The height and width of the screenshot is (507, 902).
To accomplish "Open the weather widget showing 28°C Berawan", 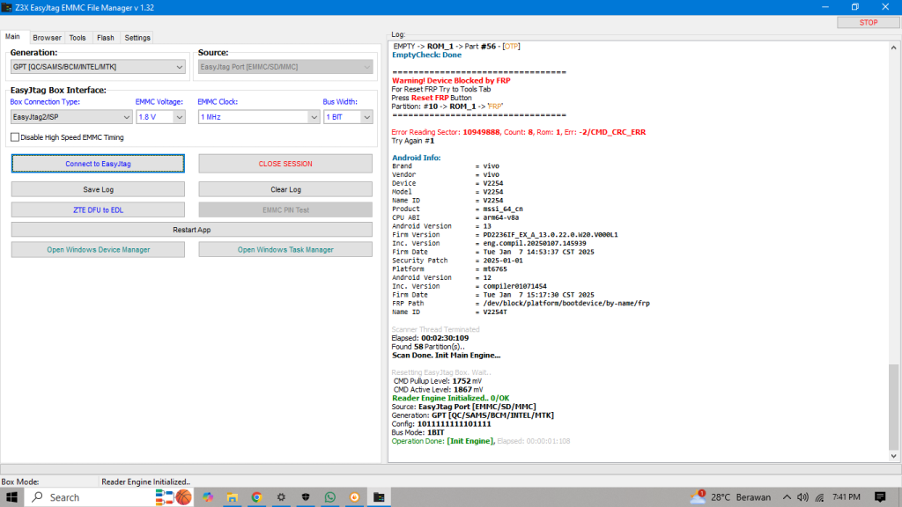I will point(730,497).
